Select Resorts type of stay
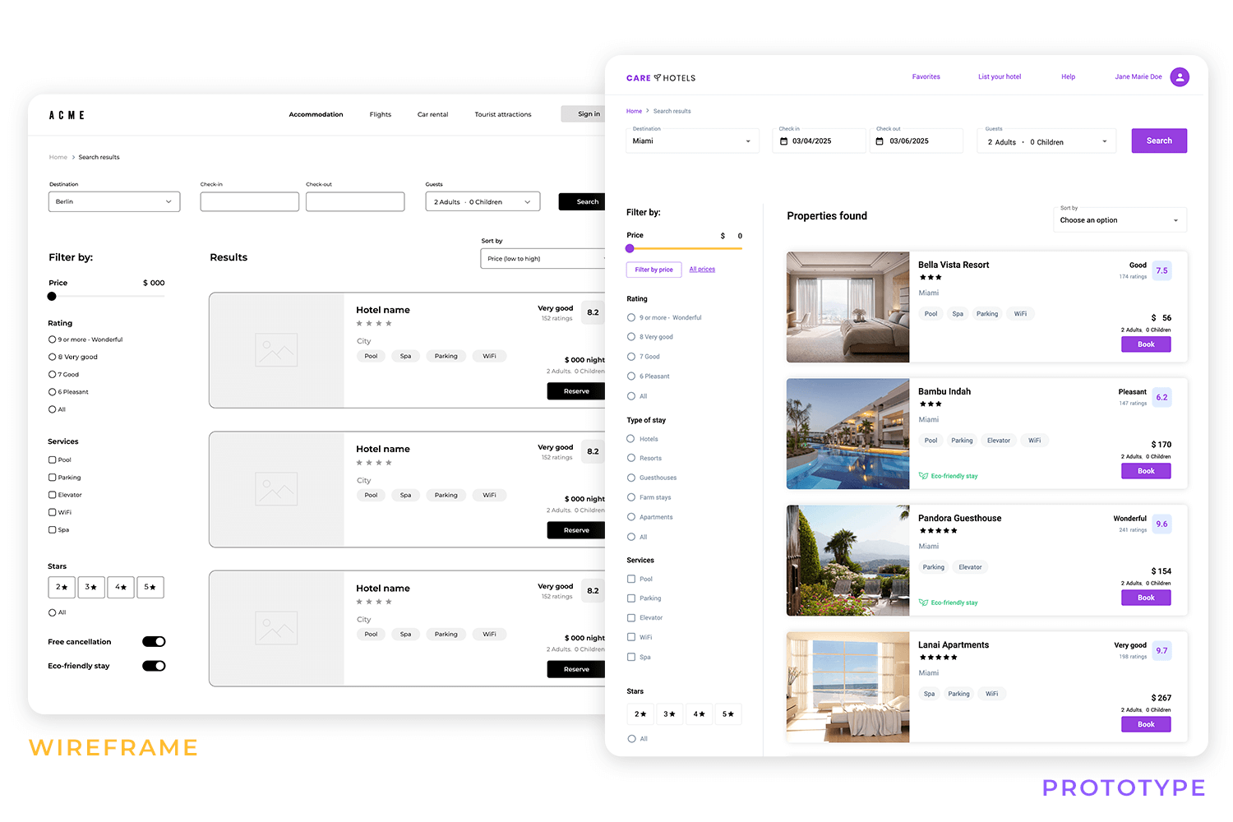 631,458
